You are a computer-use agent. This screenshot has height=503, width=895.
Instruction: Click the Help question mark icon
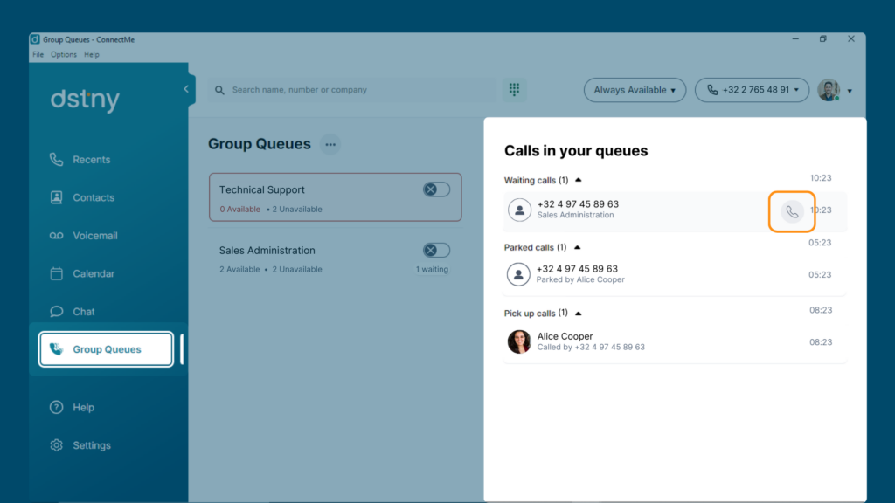[56, 407]
